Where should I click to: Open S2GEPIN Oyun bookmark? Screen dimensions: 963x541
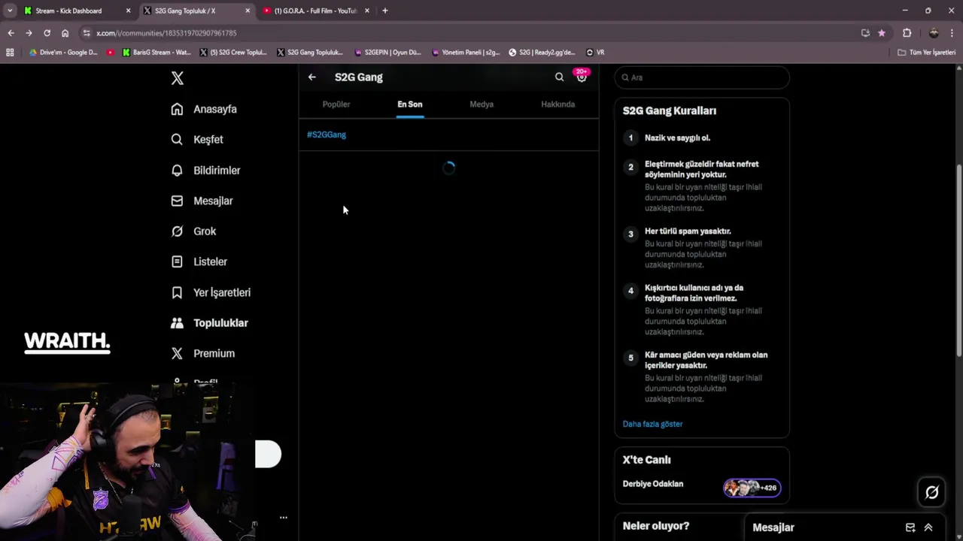coord(387,53)
